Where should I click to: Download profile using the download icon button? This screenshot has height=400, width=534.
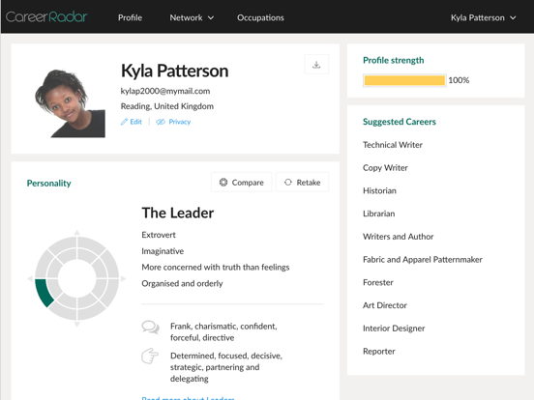pyautogui.click(x=316, y=65)
